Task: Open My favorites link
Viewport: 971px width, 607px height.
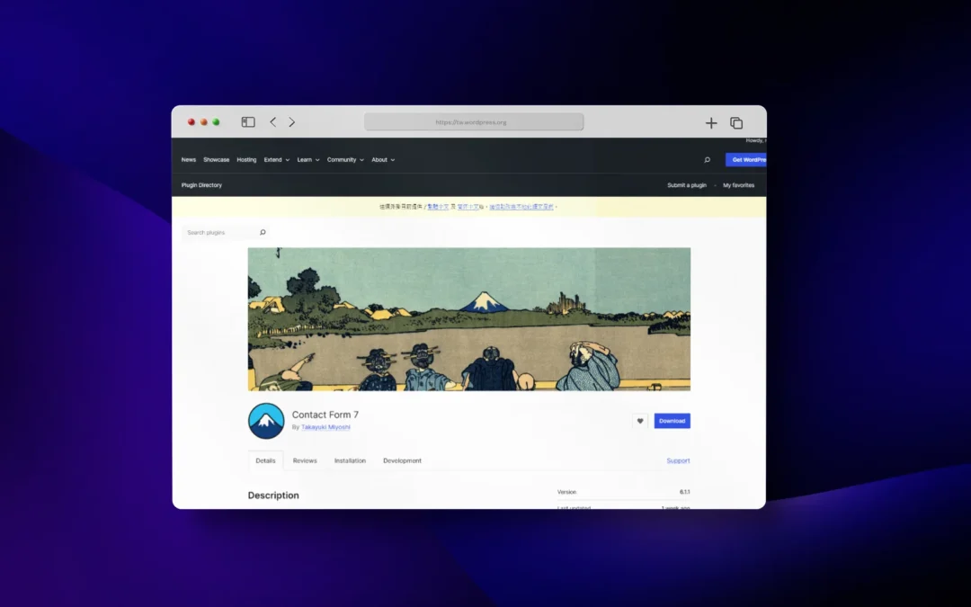Action: [x=738, y=185]
